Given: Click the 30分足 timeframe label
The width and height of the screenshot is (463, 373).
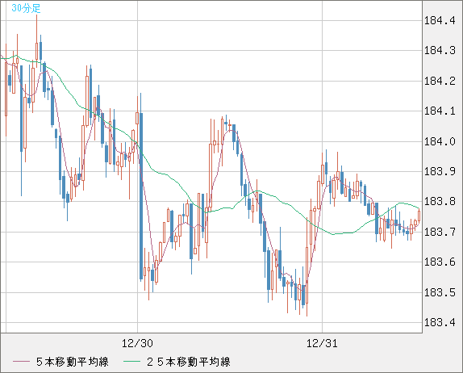Looking at the screenshot, I should coord(26,8).
